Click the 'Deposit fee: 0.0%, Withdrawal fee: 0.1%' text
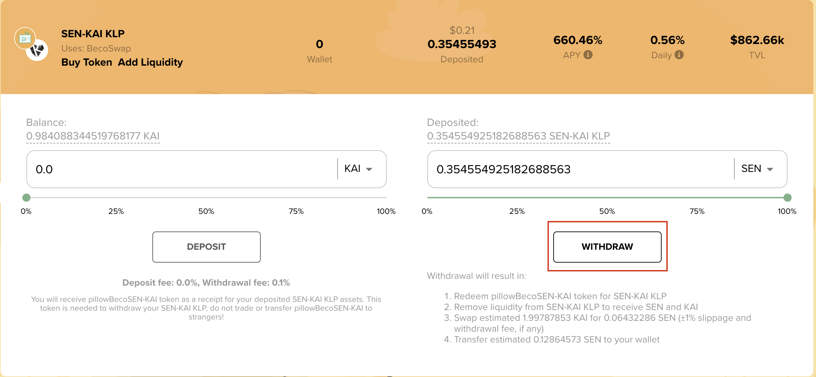This screenshot has height=377, width=816. pyautogui.click(x=206, y=283)
